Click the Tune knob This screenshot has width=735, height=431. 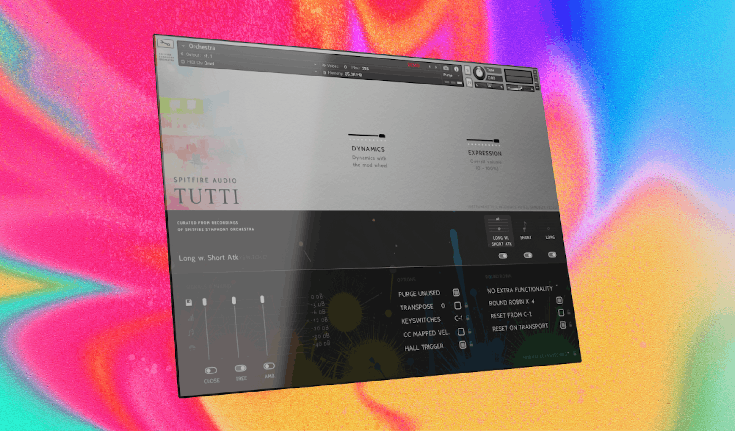pos(479,73)
